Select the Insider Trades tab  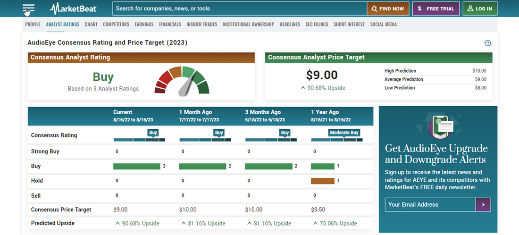coord(201,25)
